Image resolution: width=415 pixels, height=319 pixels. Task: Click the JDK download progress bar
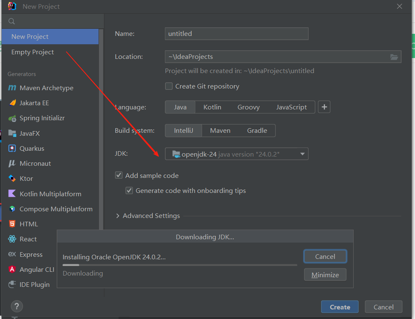pyautogui.click(x=180, y=265)
